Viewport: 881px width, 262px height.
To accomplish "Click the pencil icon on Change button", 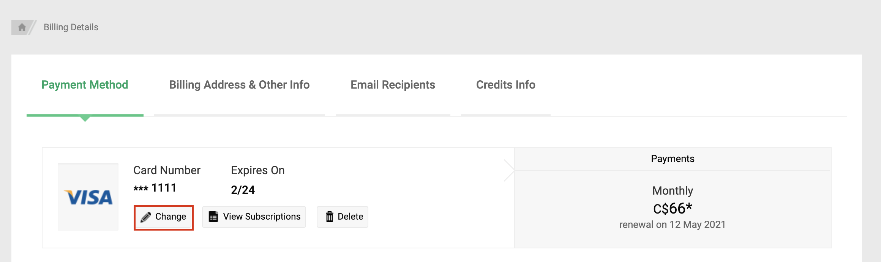I will (145, 217).
